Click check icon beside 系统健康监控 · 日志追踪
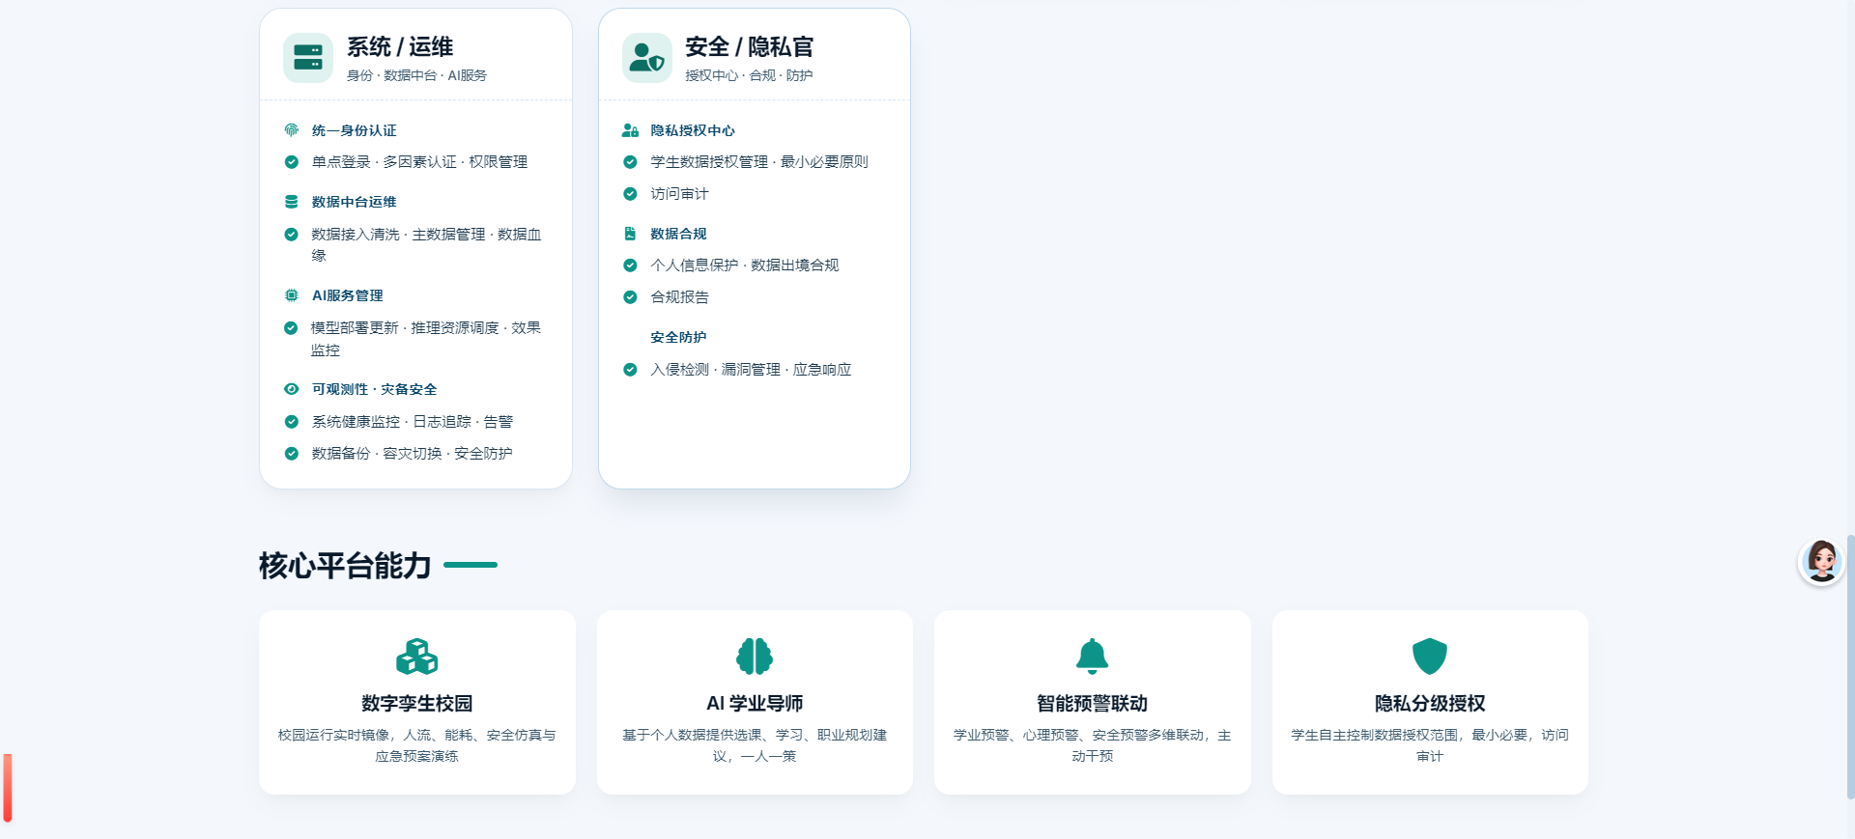1855x839 pixels. click(x=291, y=422)
